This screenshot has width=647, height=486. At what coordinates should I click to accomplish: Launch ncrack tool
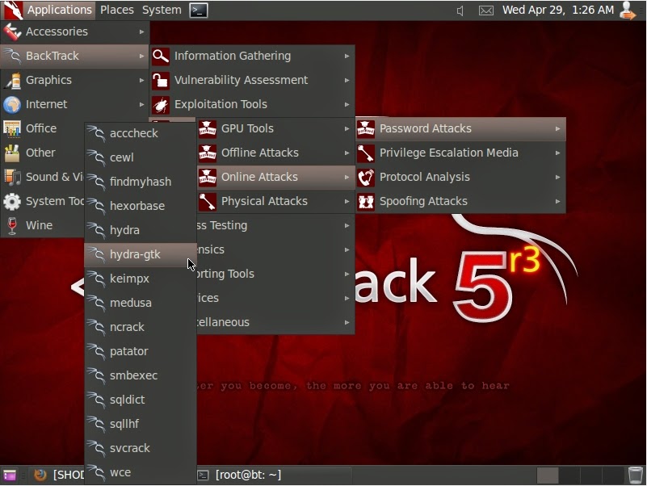pyautogui.click(x=141, y=327)
